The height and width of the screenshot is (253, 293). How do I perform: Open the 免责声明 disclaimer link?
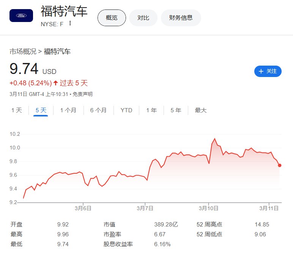pos(82,94)
